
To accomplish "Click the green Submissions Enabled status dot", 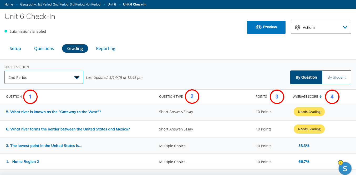I will 6,31.
